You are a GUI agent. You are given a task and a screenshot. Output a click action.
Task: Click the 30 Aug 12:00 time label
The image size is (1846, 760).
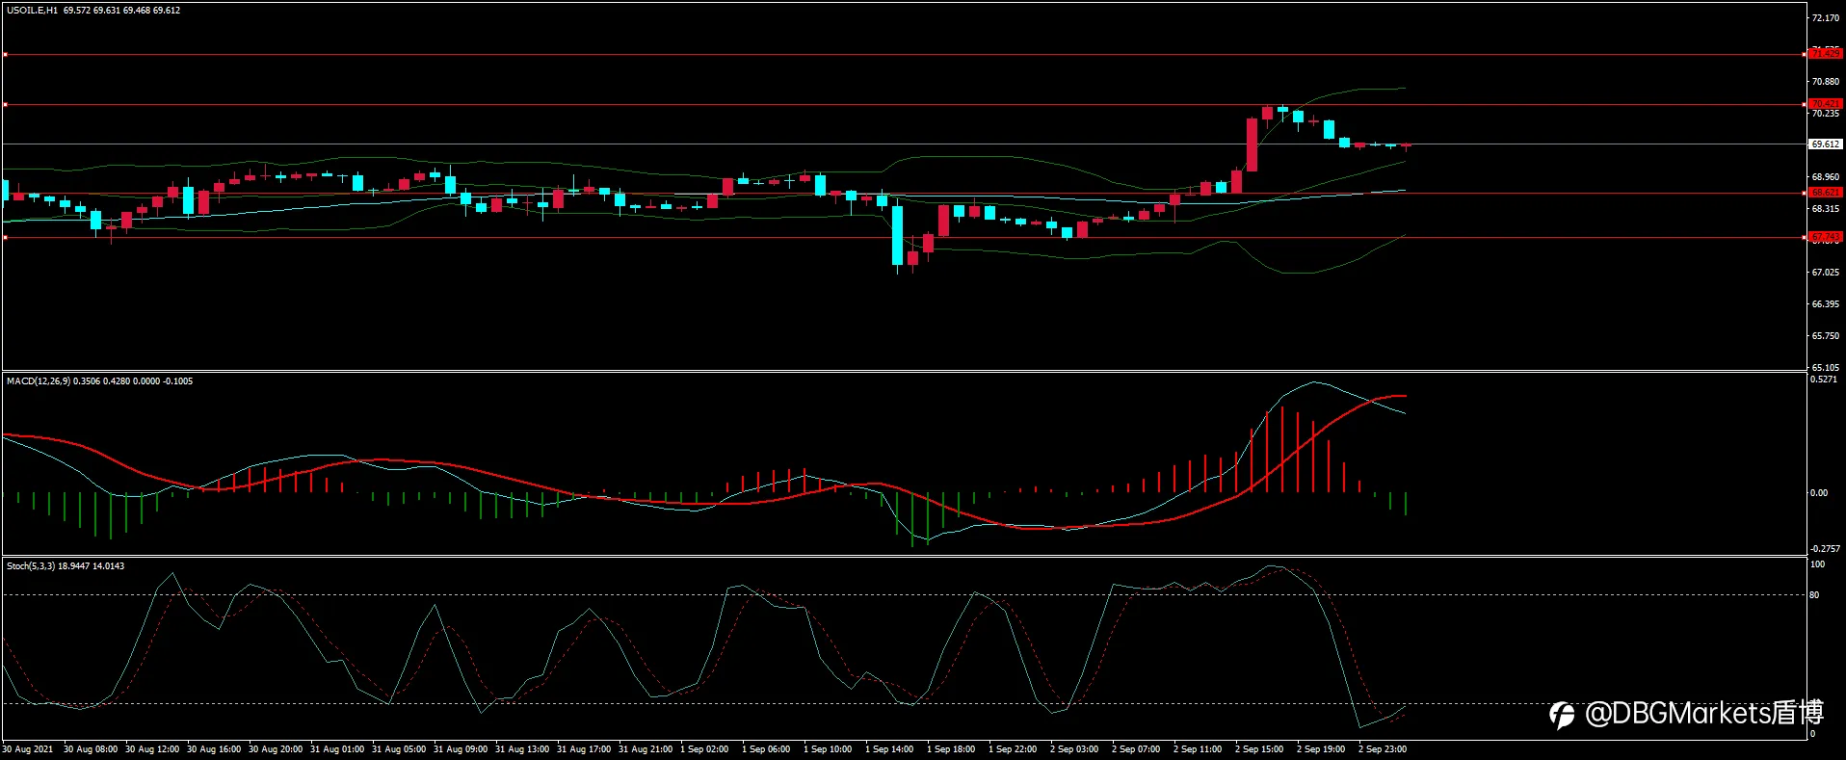click(152, 749)
